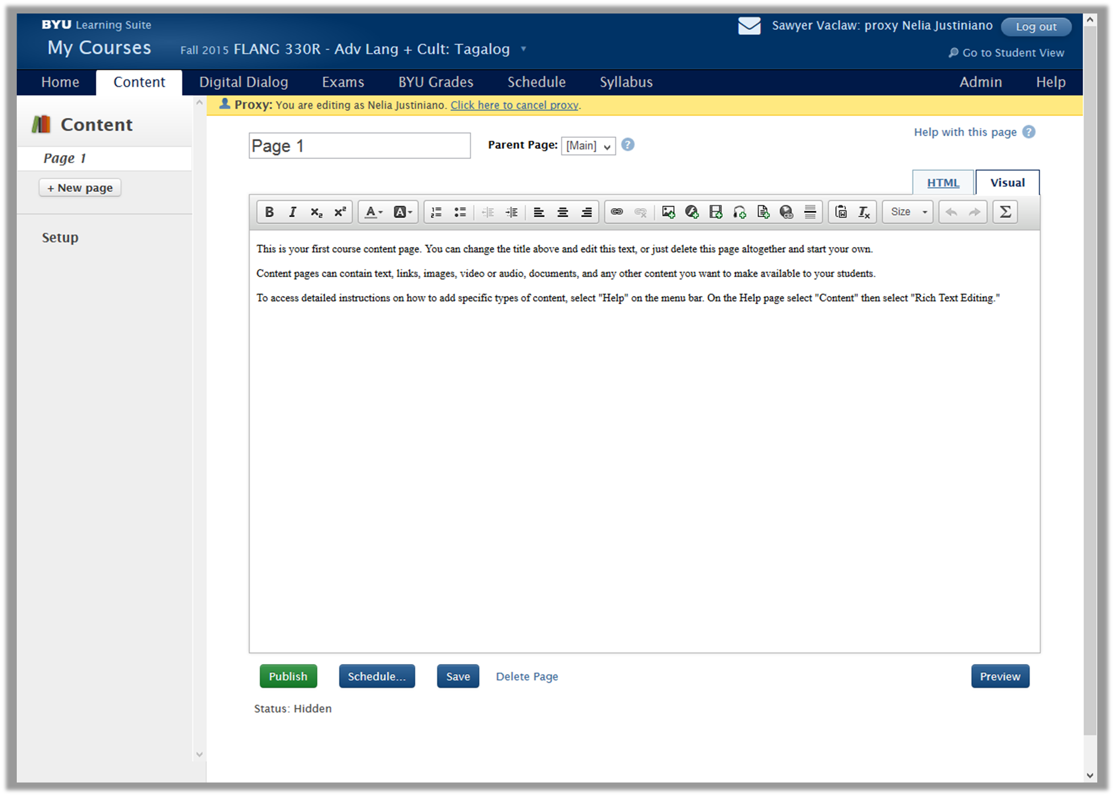1114x796 pixels.
Task: Preview the content page
Action: 1000,676
